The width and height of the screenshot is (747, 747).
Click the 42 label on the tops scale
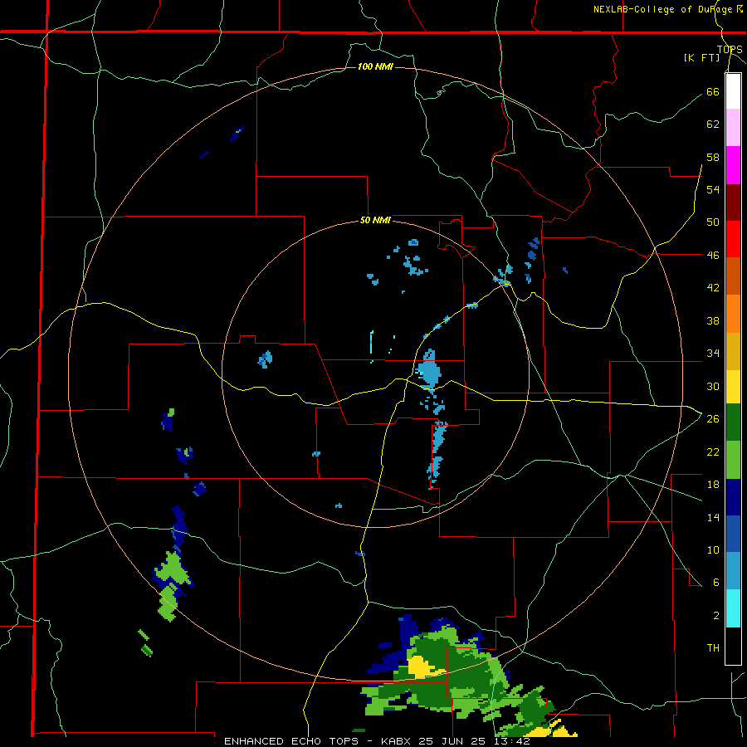(713, 288)
